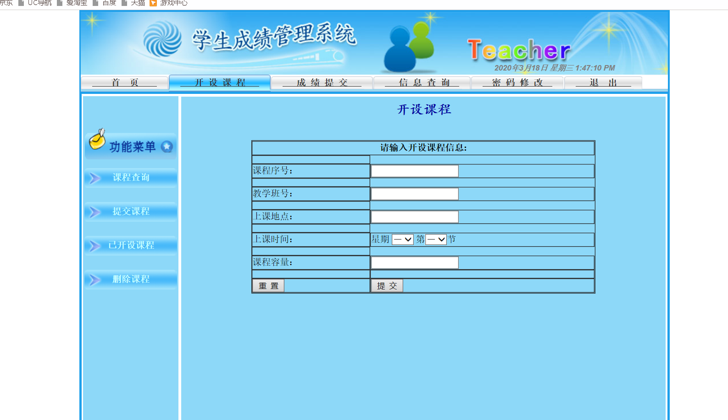Click the arrow icon beside 删除课程
Viewport: 728px width, 420px height.
(95, 280)
